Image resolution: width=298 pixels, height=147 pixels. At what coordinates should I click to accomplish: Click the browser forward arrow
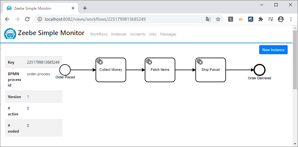click(17, 19)
